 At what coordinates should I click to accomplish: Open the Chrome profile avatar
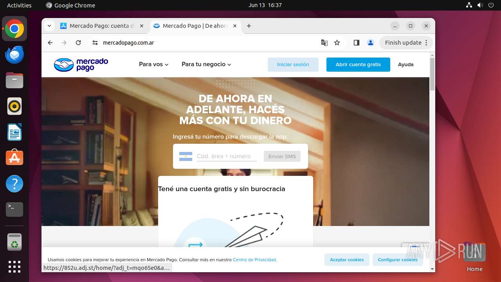coord(371,43)
